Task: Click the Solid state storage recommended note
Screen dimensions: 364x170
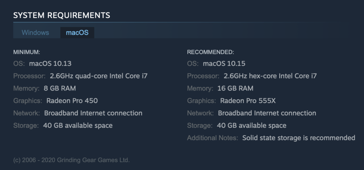Action: click(x=299, y=138)
